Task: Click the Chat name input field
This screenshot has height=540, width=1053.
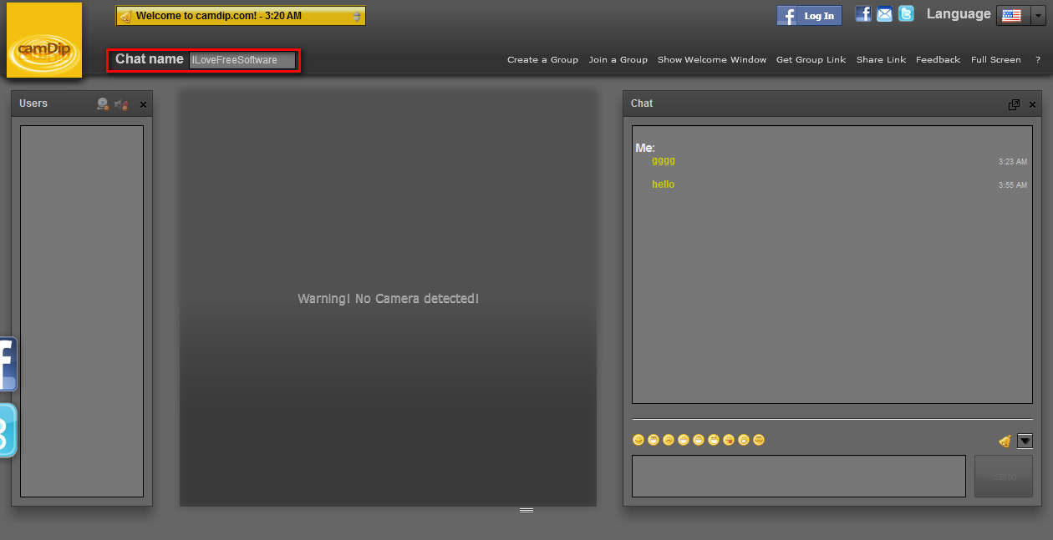Action: point(242,60)
